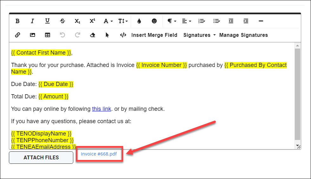This screenshot has width=311, height=179.
Task: Open the text color droplet picker
Action: [x=139, y=21]
